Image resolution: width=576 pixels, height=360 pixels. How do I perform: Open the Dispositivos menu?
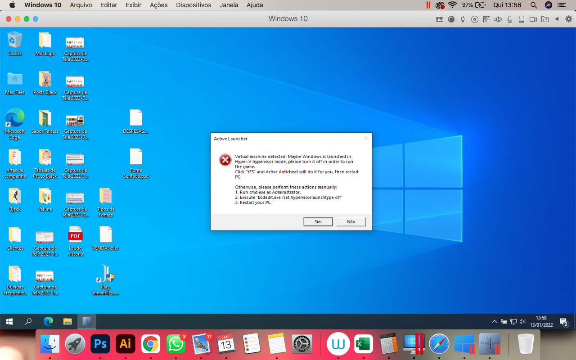[193, 5]
